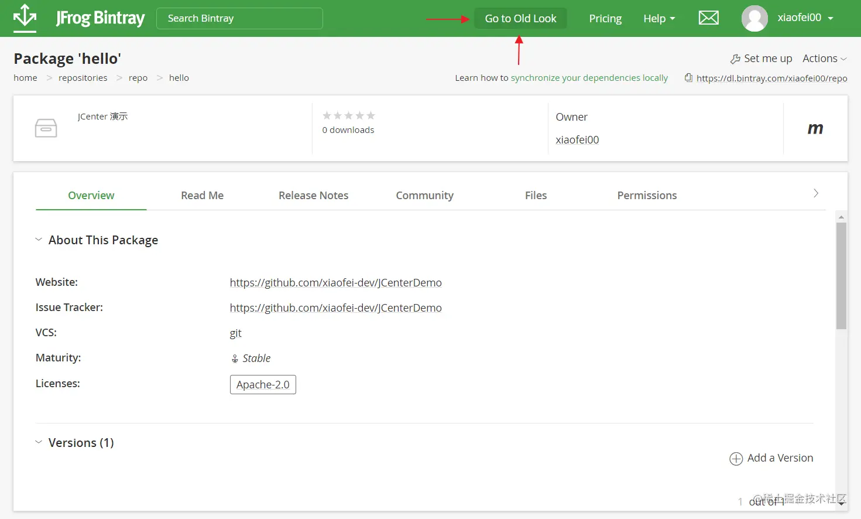Open the Pricing page

coord(605,19)
